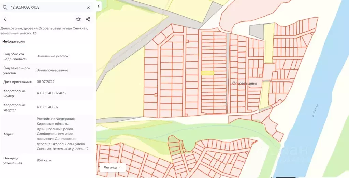
Task: Click the search magnifier icon
Action: [x=5, y=8]
